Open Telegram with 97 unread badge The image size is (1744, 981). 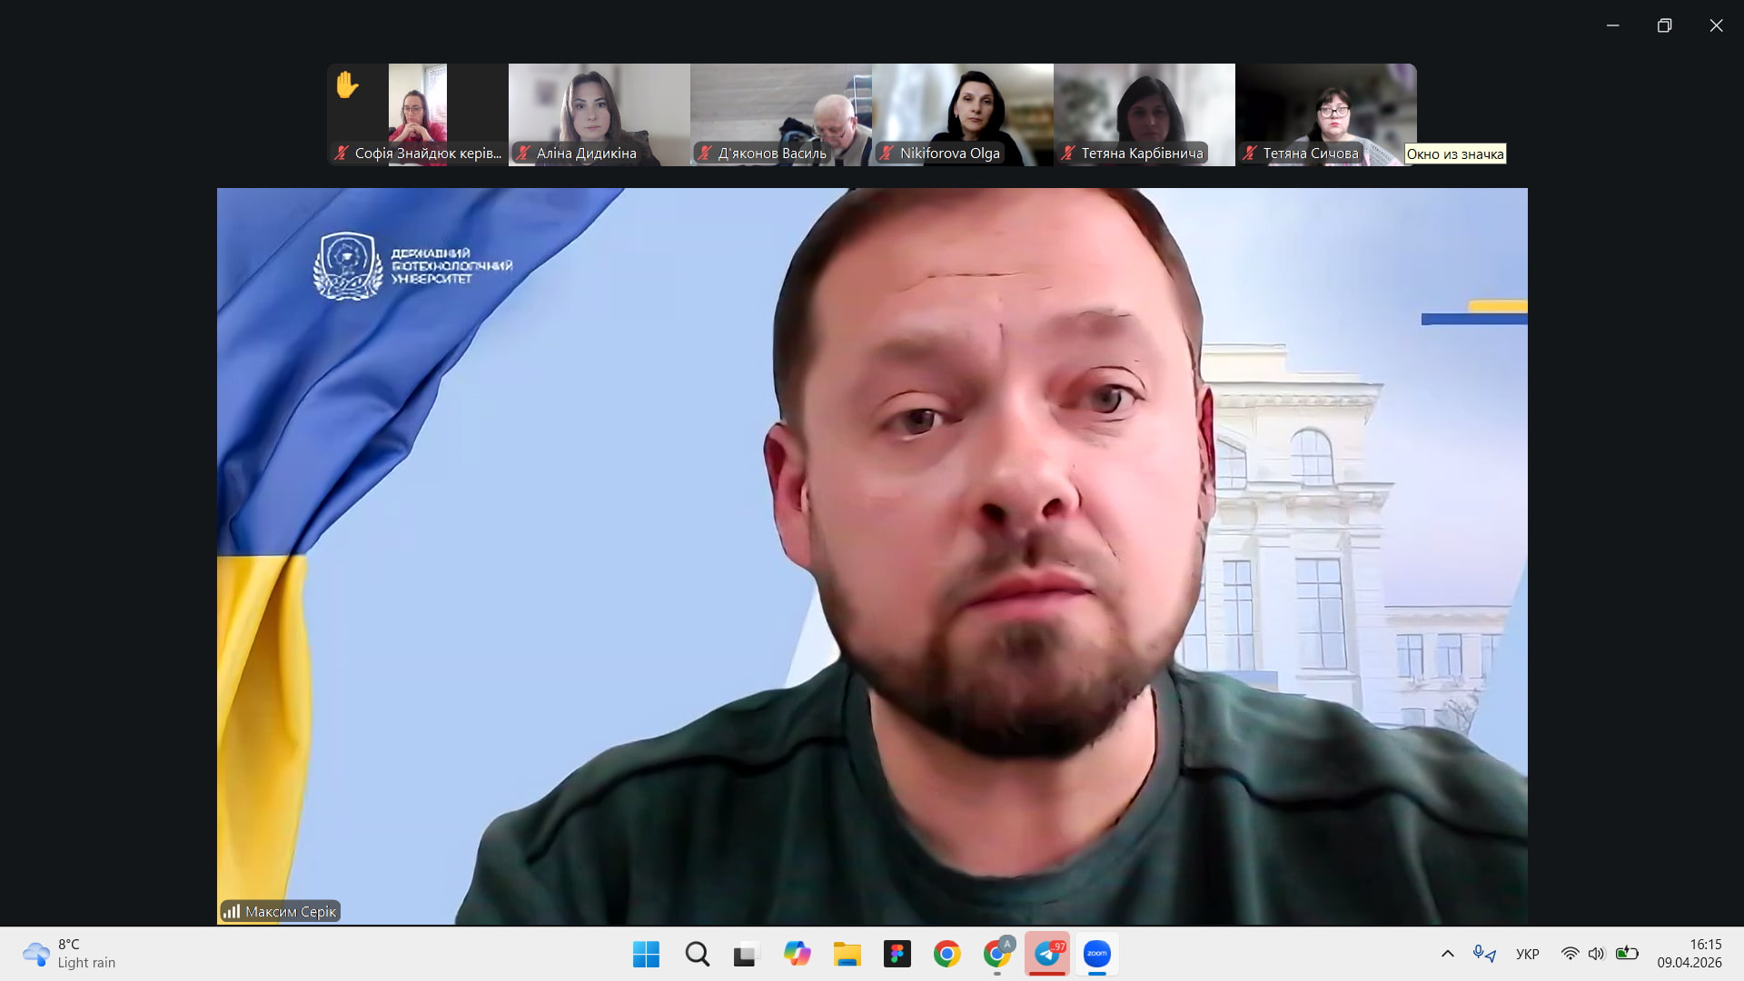1047,954
